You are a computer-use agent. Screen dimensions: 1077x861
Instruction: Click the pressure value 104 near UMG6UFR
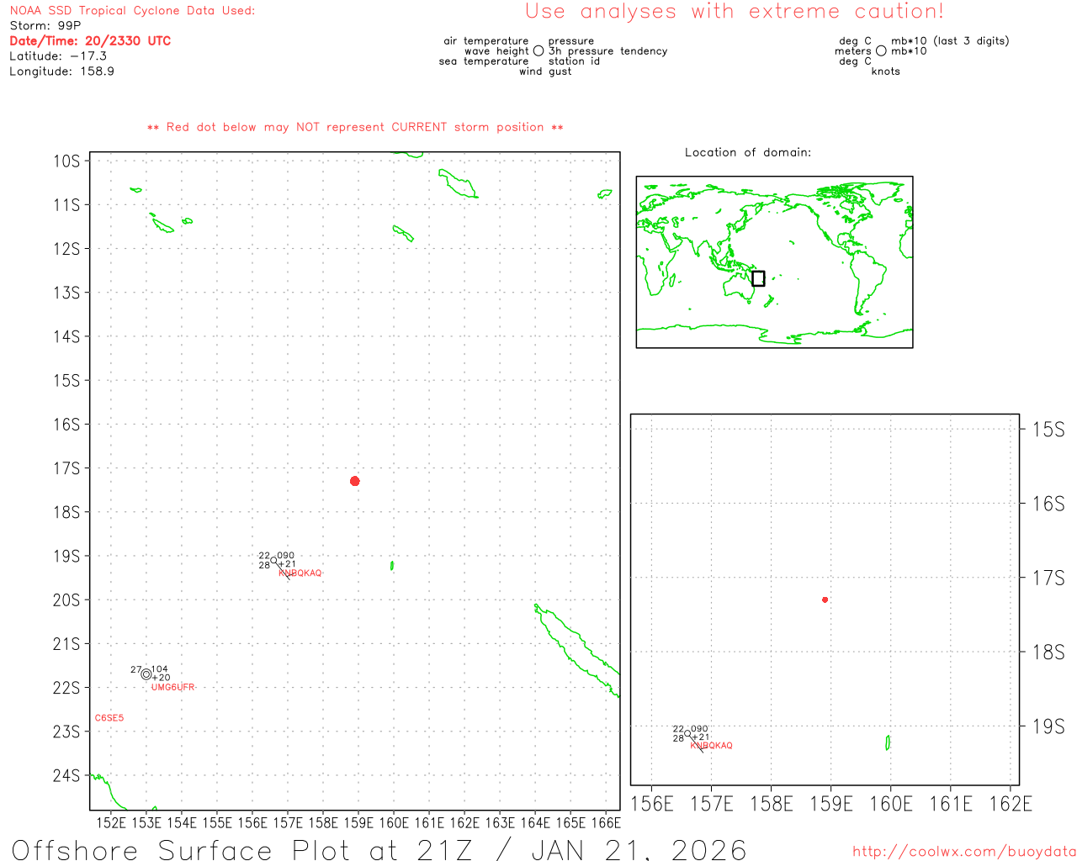(160, 669)
